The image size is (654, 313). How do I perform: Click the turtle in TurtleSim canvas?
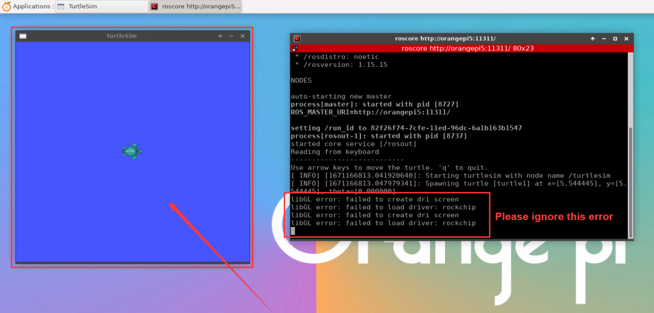pyautogui.click(x=132, y=151)
